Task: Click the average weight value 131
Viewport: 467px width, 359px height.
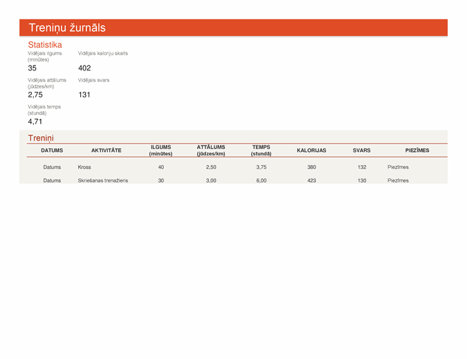Action: click(x=84, y=95)
